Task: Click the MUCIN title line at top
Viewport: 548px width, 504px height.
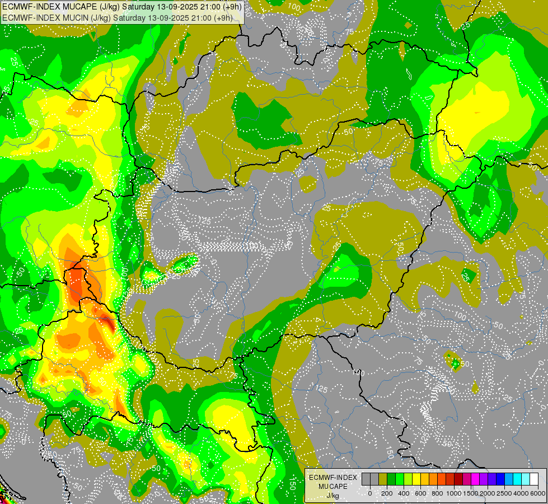Action: click(118, 17)
